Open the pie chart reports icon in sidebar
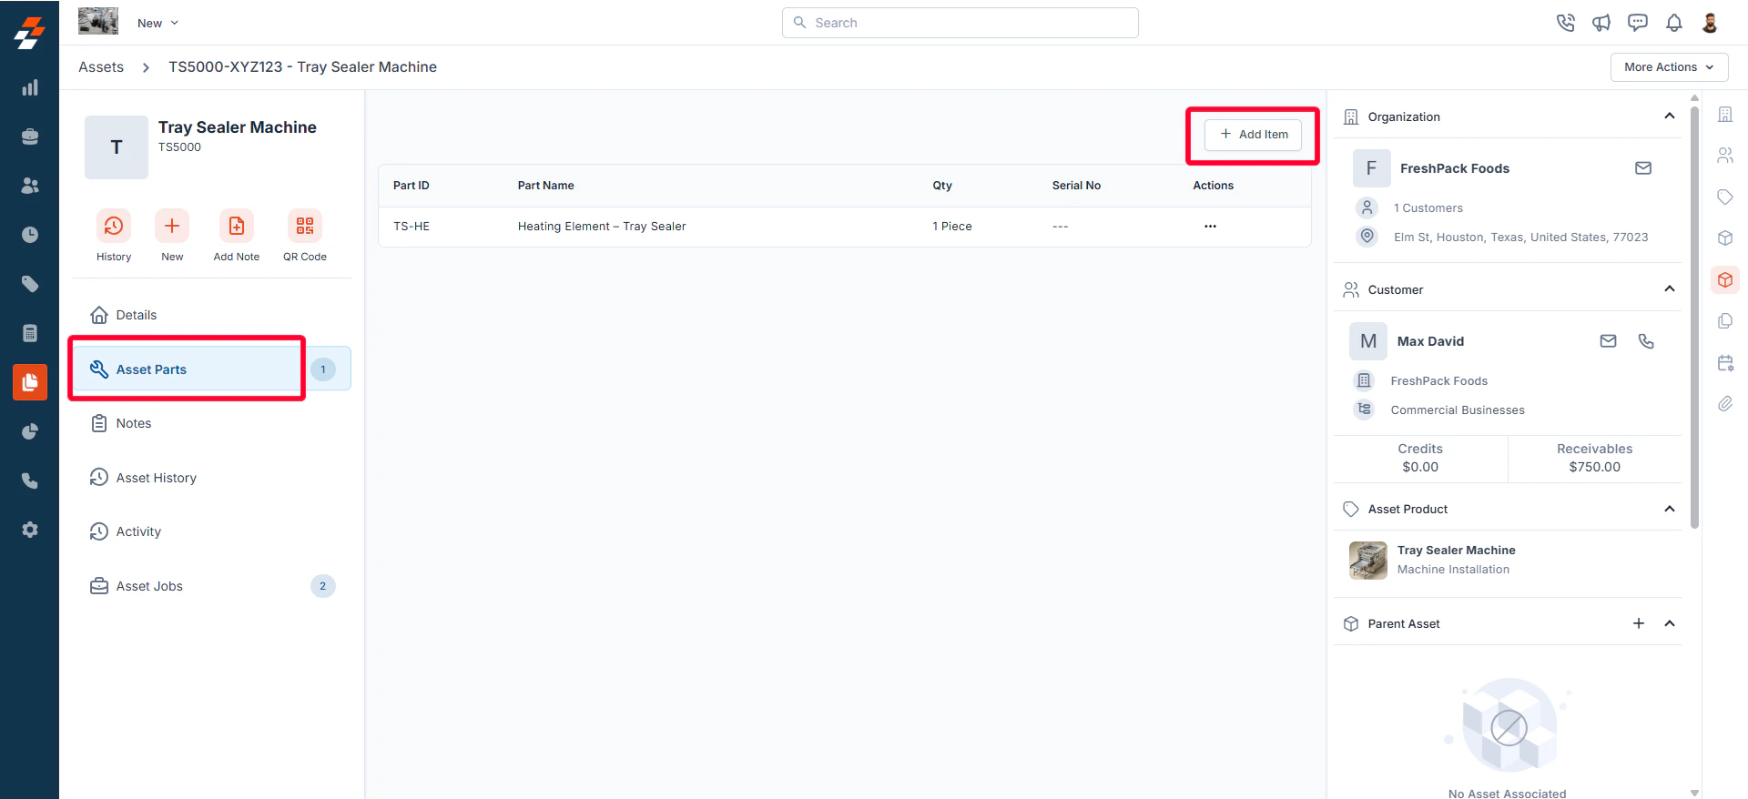This screenshot has width=1748, height=799. (30, 431)
